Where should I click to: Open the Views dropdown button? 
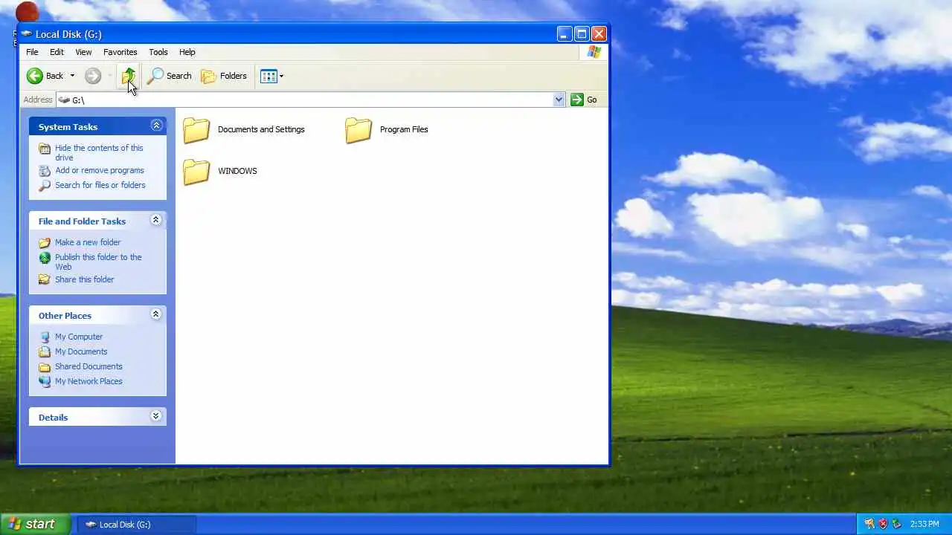tap(272, 76)
